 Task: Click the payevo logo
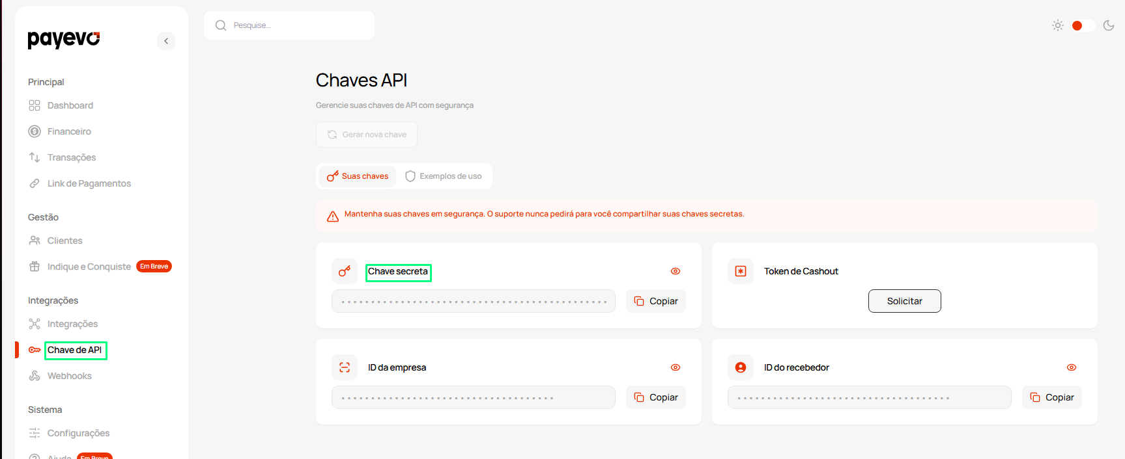pyautogui.click(x=64, y=39)
